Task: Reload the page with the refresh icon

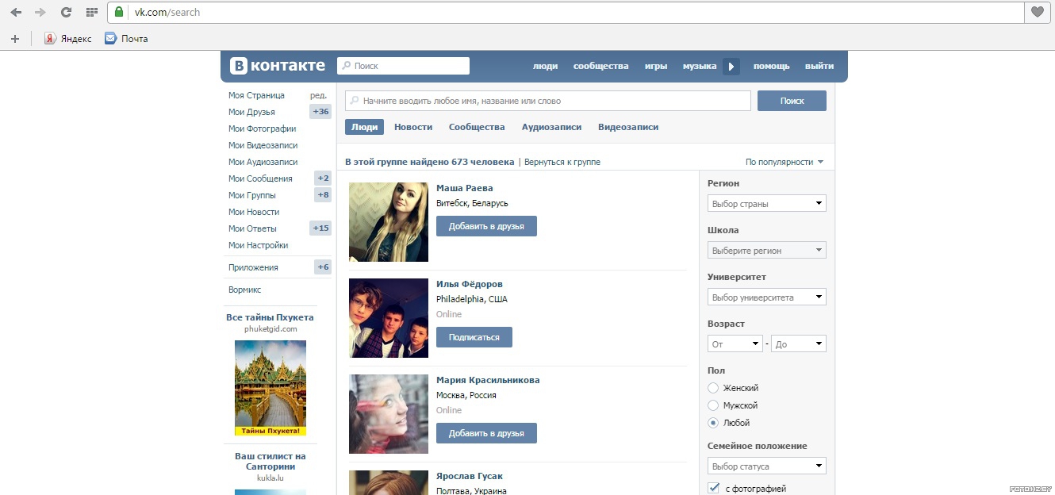Action: (66, 12)
